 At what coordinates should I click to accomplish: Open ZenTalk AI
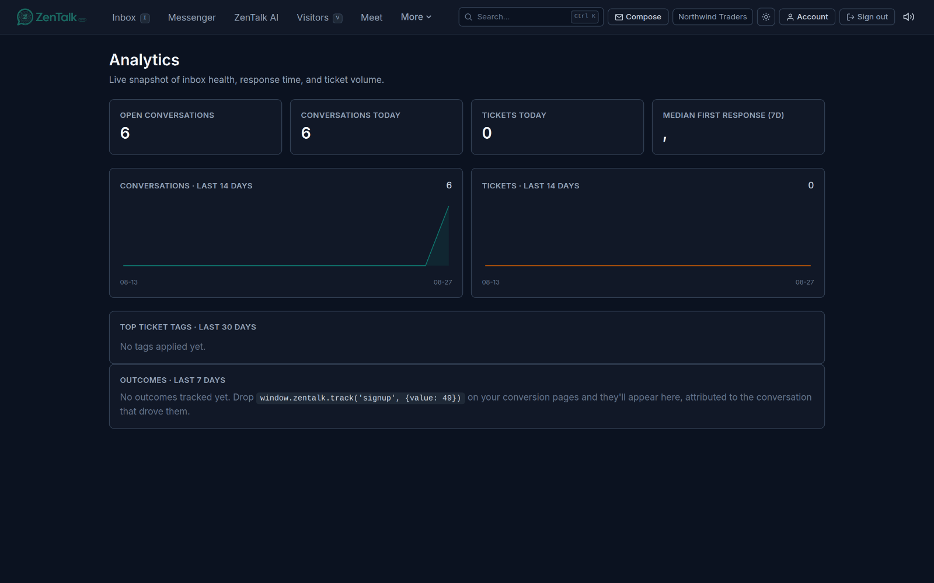pos(256,17)
